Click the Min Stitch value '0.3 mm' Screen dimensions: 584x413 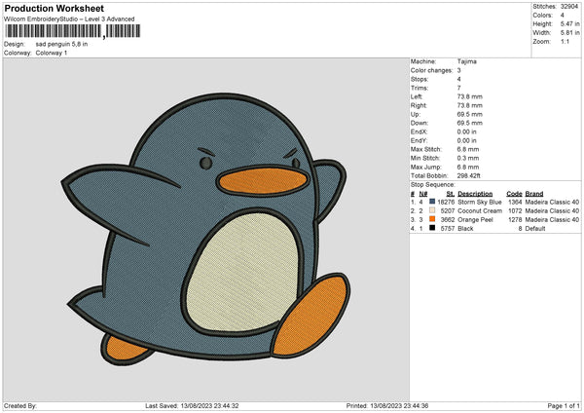pyautogui.click(x=468, y=158)
